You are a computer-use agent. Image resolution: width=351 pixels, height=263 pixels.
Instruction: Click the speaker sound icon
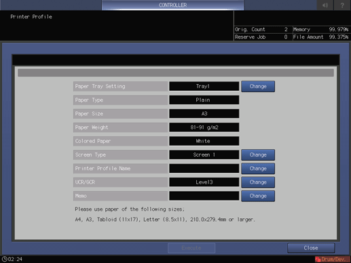pos(325,5)
